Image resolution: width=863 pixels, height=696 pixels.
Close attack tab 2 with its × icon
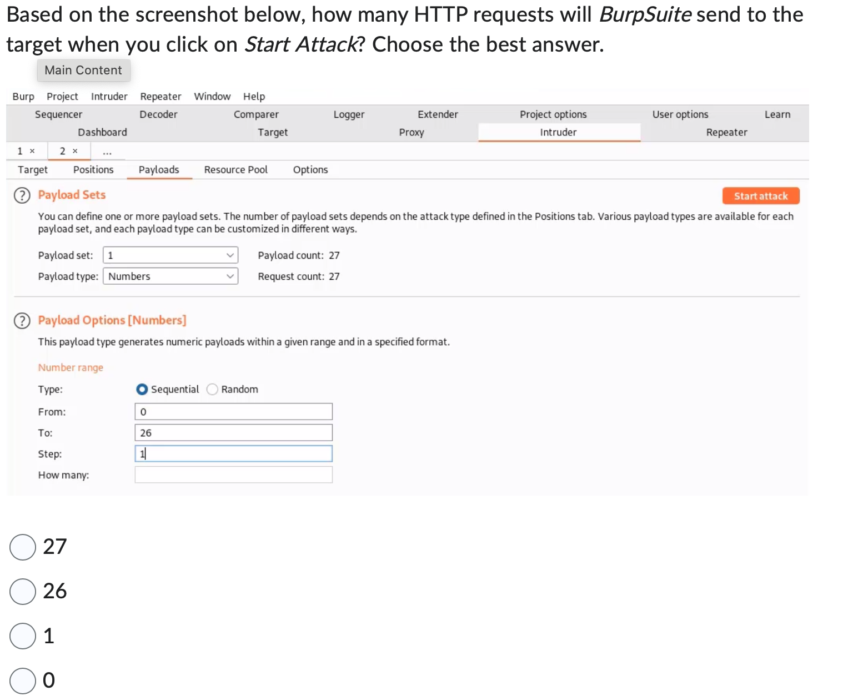click(74, 150)
